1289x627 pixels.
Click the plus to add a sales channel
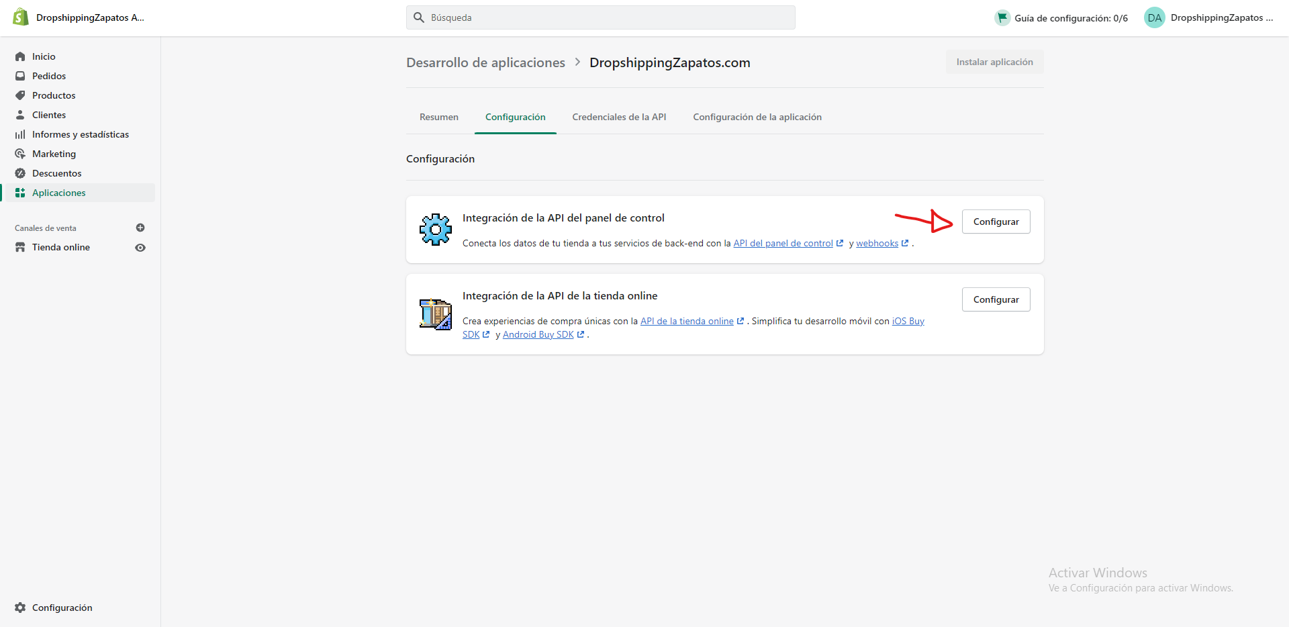(x=140, y=228)
